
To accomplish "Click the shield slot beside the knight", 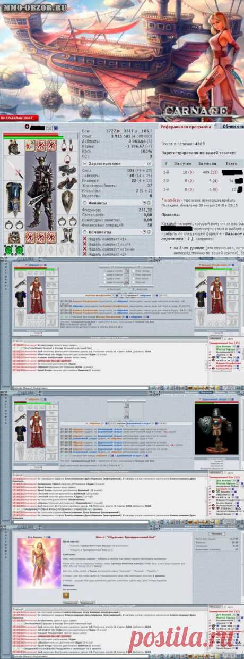I will pyautogui.click(x=67, y=199).
